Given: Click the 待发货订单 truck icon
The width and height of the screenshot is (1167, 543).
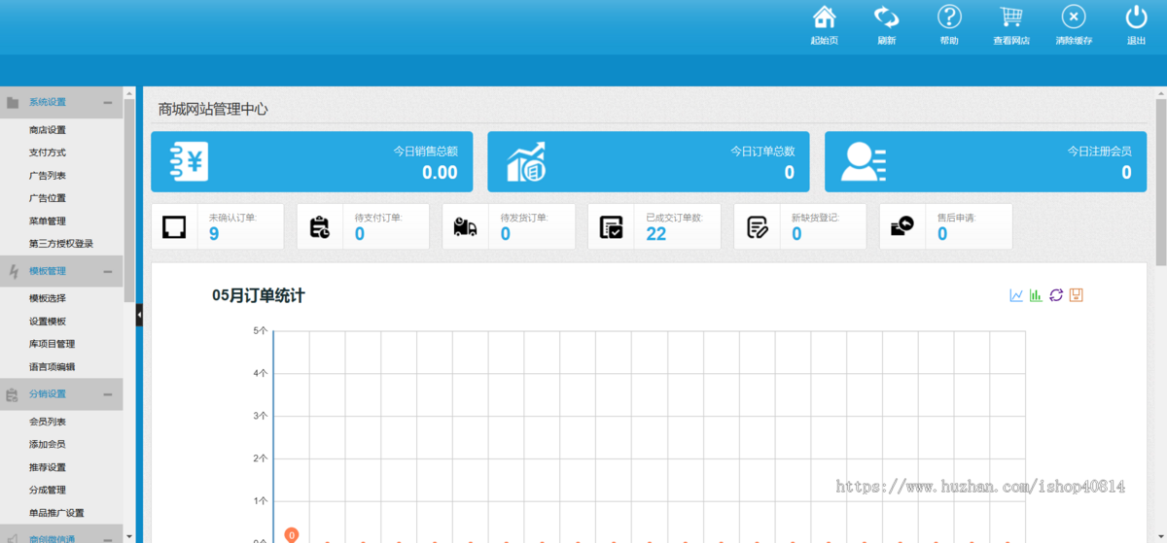Looking at the screenshot, I should pos(466,227).
